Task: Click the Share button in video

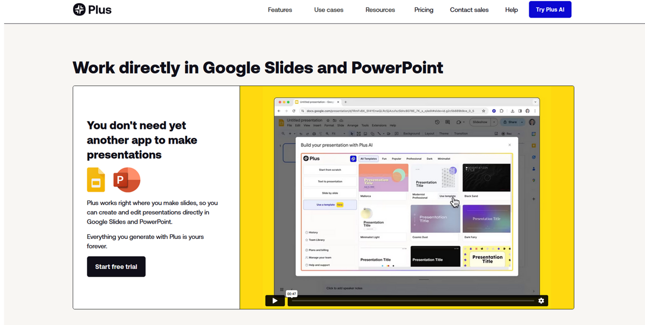Action: click(510, 122)
